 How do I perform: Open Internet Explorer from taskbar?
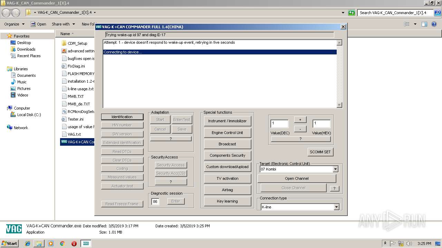28,244
